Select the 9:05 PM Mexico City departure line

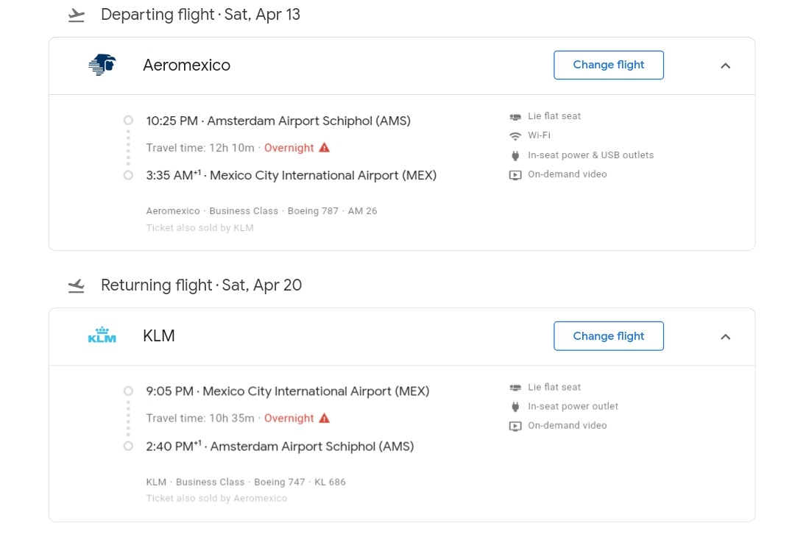pos(287,391)
